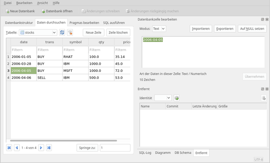Click the qty column filter field

tap(101, 50)
